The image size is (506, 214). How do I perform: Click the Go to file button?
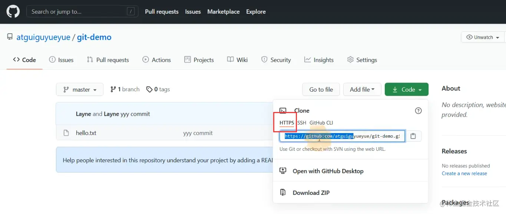pos(321,89)
